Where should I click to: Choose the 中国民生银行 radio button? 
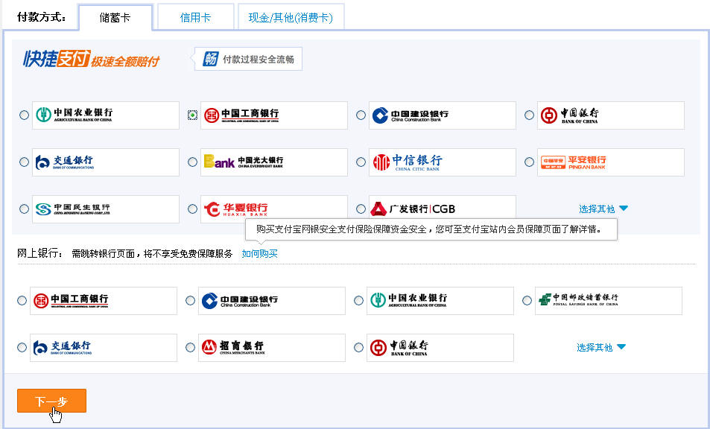[x=24, y=209]
